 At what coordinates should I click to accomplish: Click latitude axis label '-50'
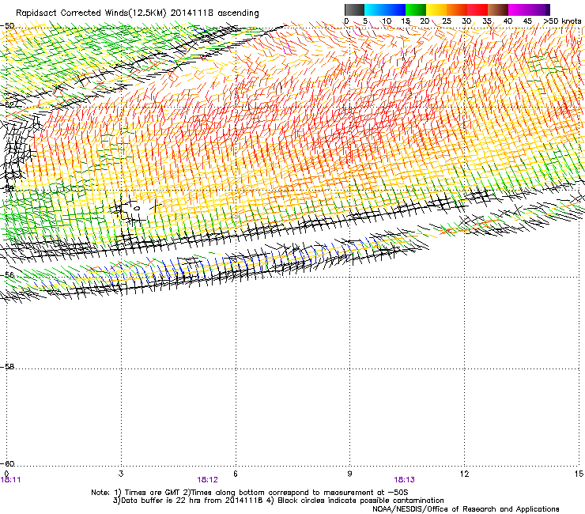[x=7, y=26]
